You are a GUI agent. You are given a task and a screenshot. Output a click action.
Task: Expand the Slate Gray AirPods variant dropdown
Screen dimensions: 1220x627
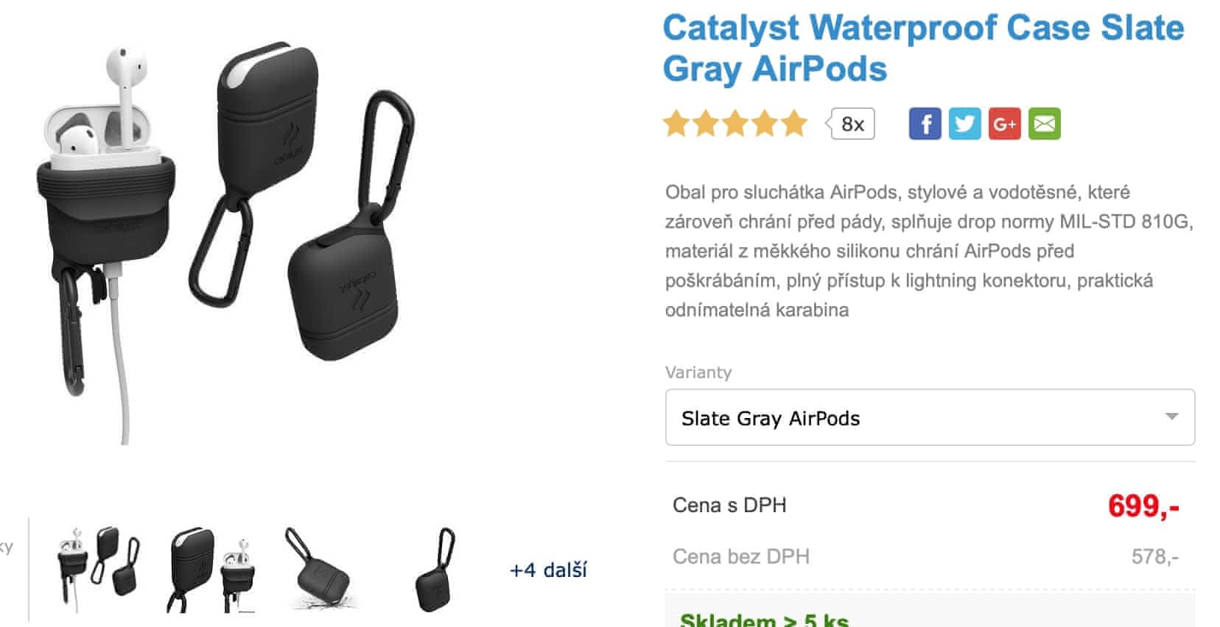click(930, 417)
